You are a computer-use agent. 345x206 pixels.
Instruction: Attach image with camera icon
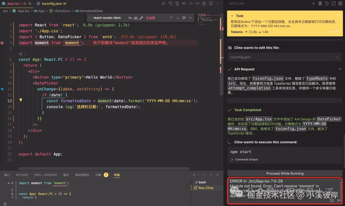click(332, 200)
